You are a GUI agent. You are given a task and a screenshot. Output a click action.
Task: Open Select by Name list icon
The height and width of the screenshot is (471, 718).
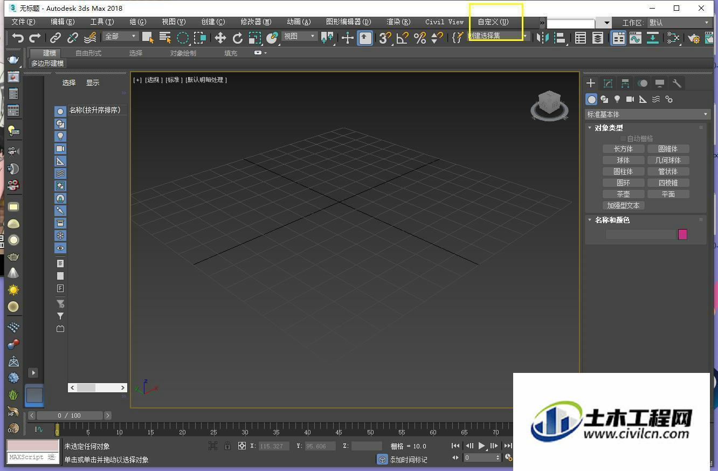coord(165,38)
